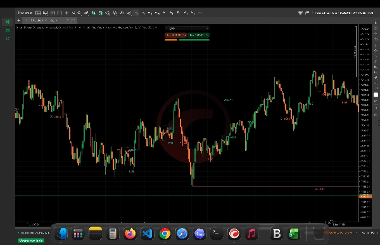Click the account info text top right
380x245 pixels.
[344, 13]
